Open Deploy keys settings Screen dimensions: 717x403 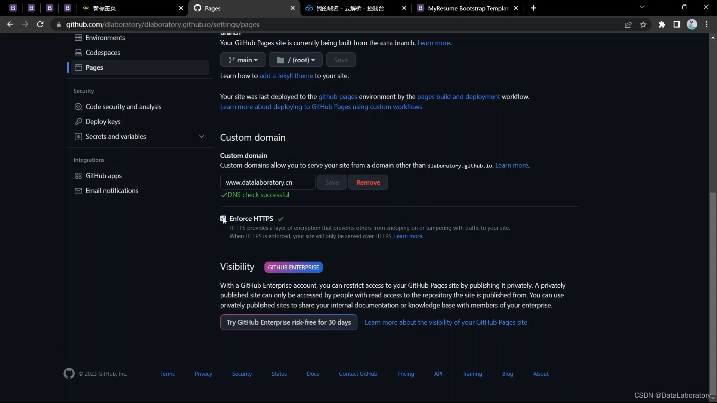point(103,122)
